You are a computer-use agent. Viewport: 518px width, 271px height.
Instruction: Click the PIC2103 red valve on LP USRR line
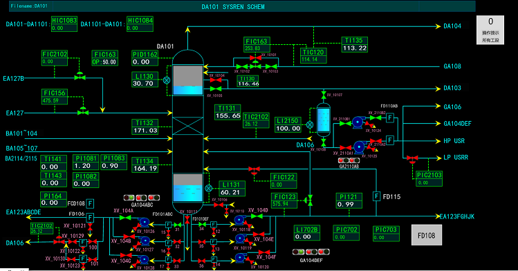(x=412, y=160)
